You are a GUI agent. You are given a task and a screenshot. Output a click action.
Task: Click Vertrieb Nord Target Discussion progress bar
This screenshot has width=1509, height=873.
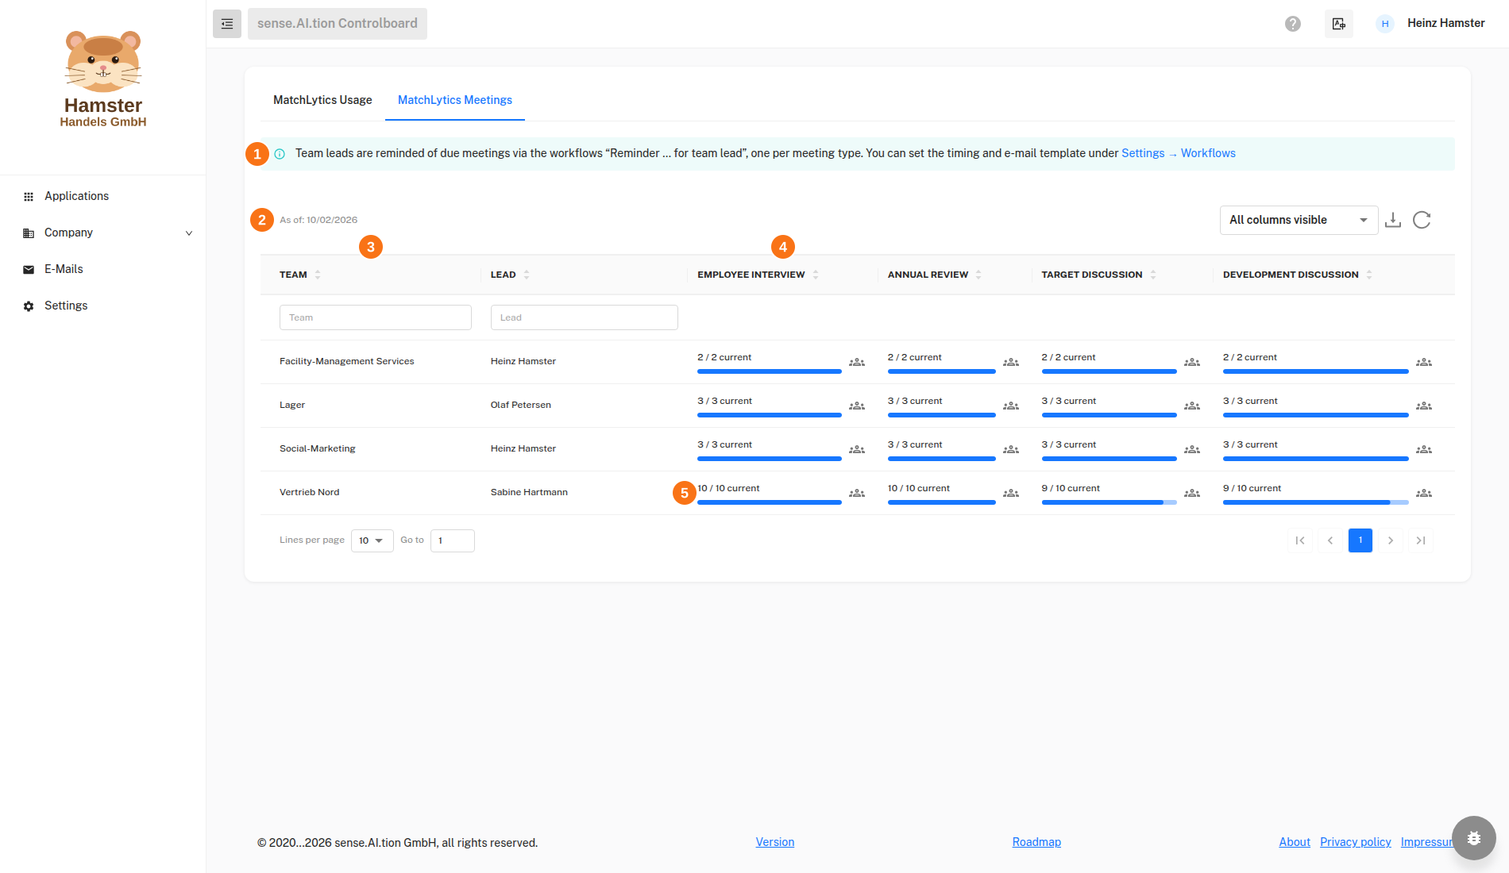click(1109, 502)
